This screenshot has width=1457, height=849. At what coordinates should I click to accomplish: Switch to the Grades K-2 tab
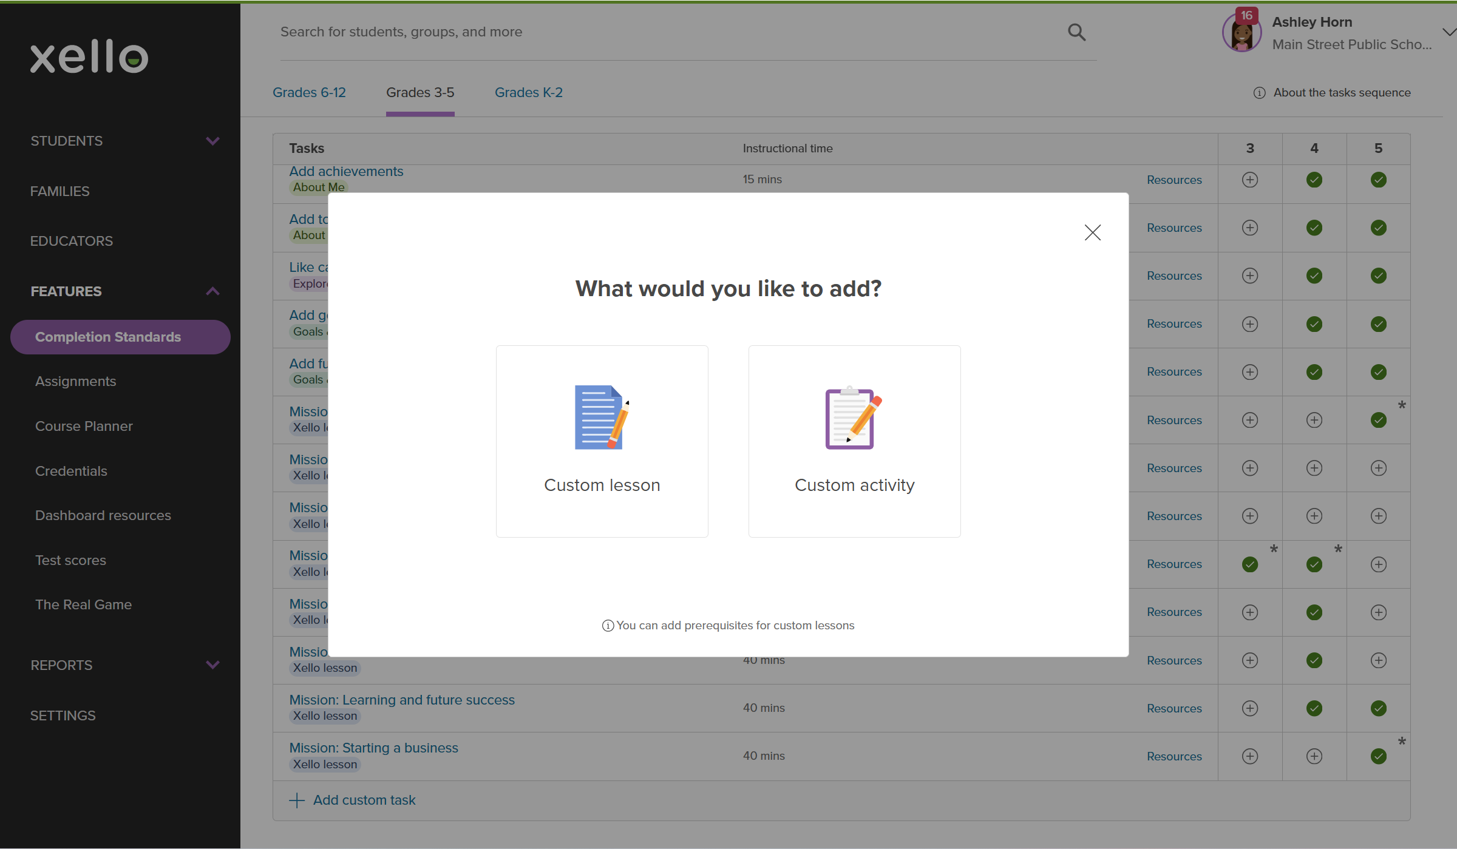click(x=528, y=93)
